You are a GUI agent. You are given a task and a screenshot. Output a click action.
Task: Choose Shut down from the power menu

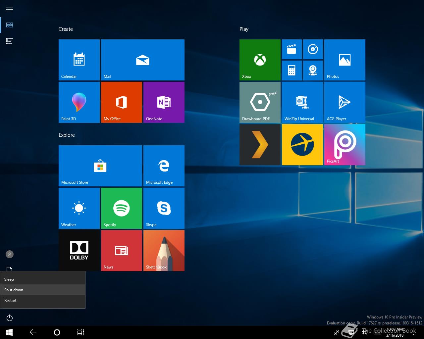click(x=43, y=290)
